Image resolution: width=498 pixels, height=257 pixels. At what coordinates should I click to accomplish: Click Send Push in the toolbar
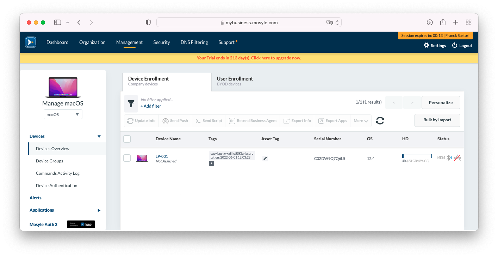[175, 121]
